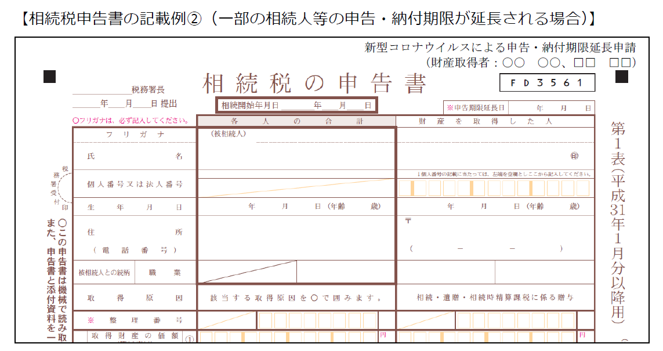Click the individual number boxes under '財産を取得した人'
The width and height of the screenshot is (663, 351).
494,188
